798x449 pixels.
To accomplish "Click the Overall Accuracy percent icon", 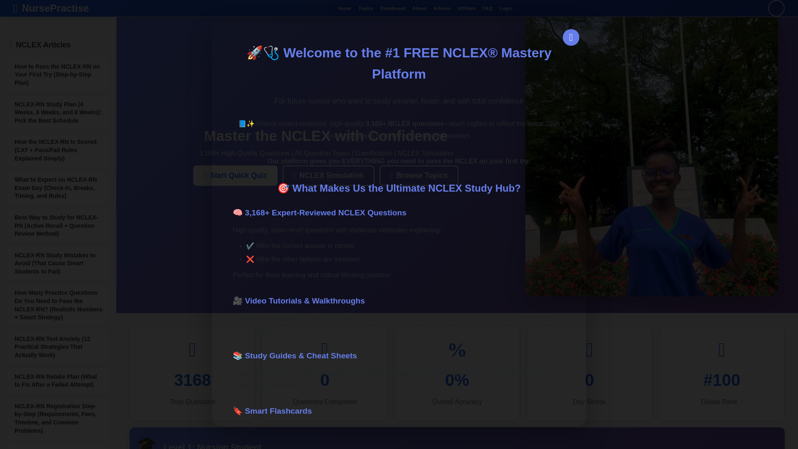I will pos(457,350).
